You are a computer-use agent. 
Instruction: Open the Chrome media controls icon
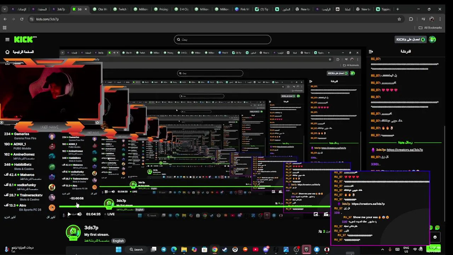423,19
